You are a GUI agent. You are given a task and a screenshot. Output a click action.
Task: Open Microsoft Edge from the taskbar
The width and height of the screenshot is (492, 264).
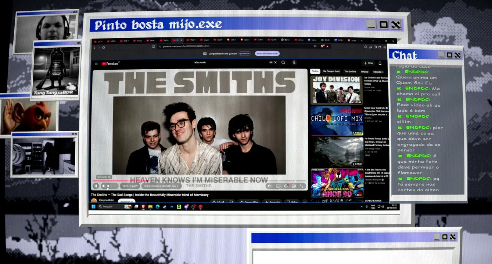(x=157, y=207)
